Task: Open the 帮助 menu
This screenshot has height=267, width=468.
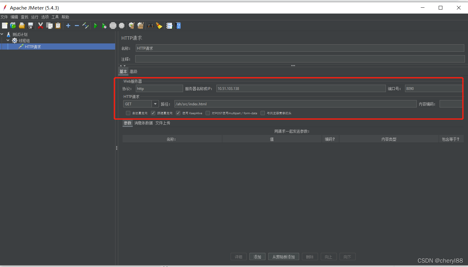Action: point(65,17)
